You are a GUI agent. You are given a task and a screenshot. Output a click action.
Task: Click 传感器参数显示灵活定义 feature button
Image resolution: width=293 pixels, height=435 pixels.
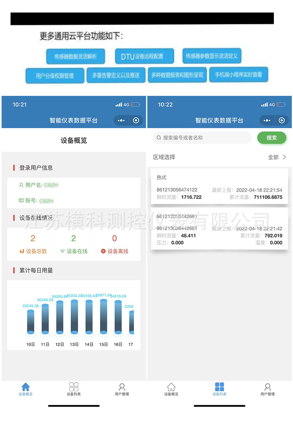point(212,56)
